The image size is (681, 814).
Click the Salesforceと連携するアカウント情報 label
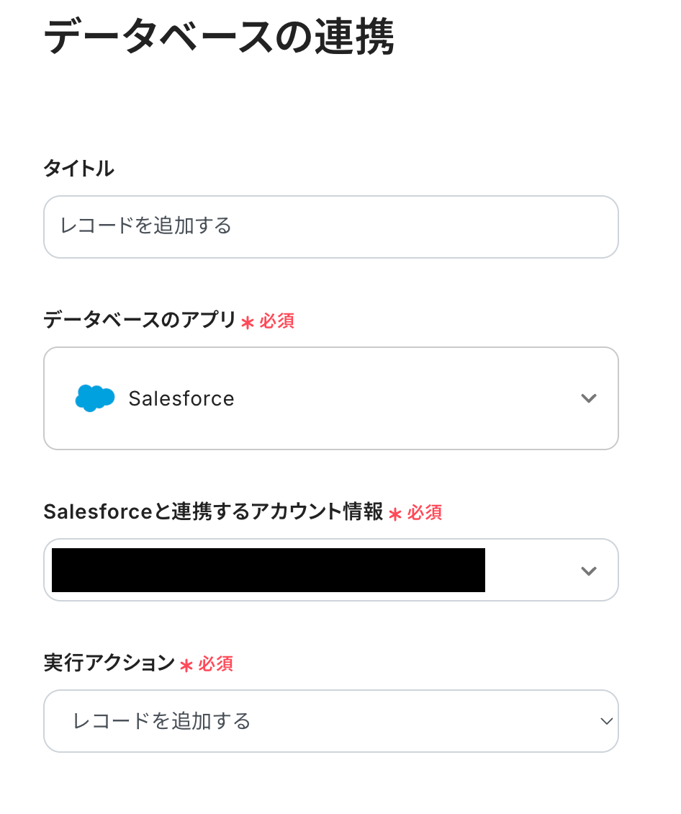213,512
